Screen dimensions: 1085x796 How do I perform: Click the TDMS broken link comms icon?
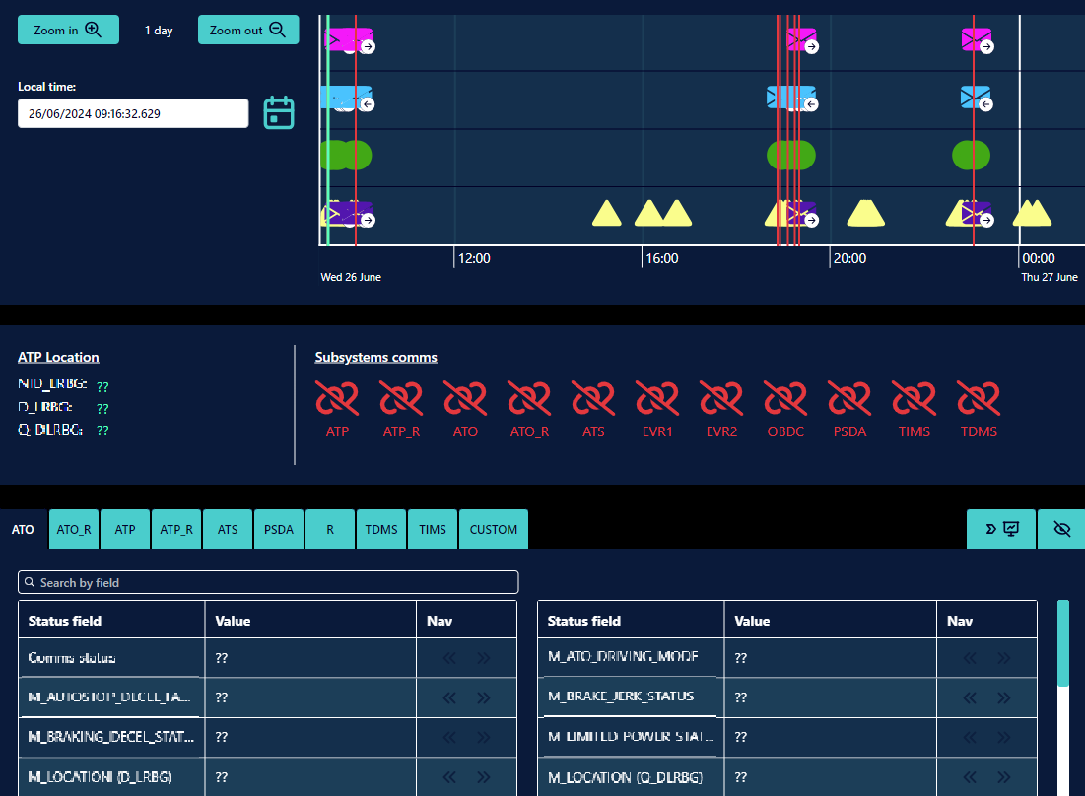click(979, 399)
